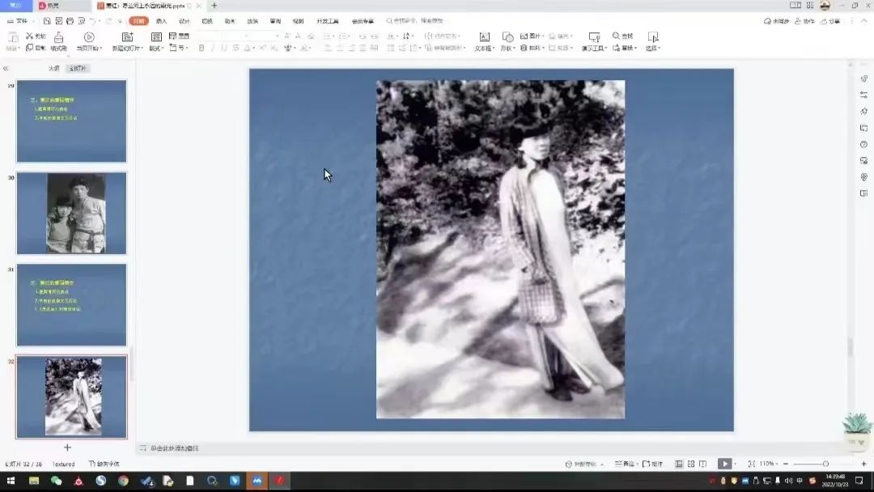Screen dimensions: 874x492
Task: Toggle bold formatting button
Action: 202,49
